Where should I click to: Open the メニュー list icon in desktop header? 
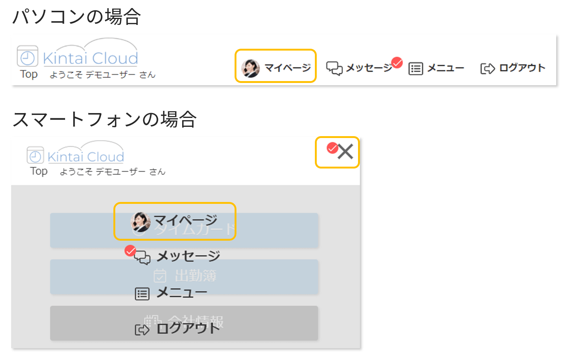tap(416, 69)
